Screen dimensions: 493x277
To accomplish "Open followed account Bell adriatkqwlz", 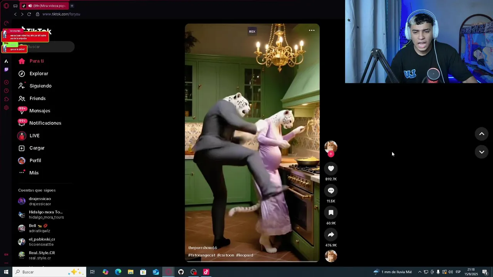I will click(x=34, y=228).
